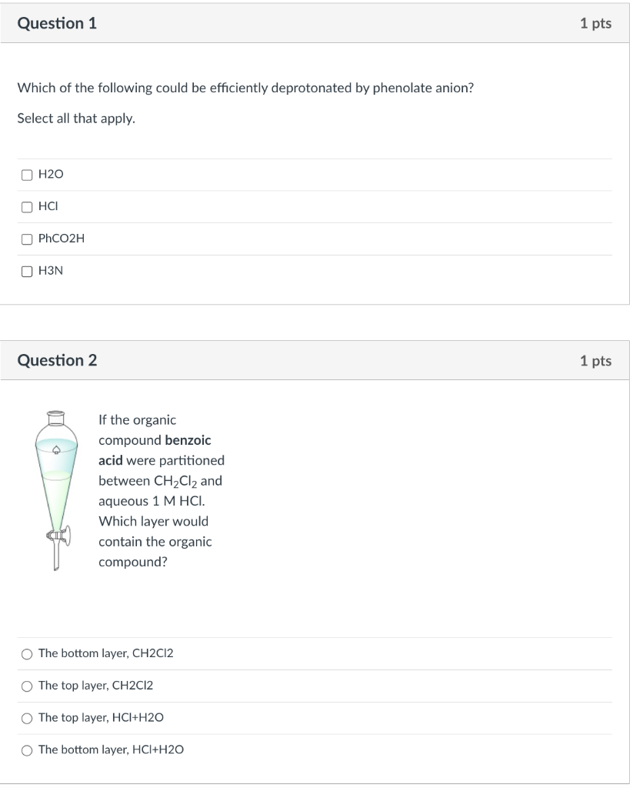Choose 'The top layer, CH2Cl2' answer
Screen dimensions: 633x788
point(27,686)
